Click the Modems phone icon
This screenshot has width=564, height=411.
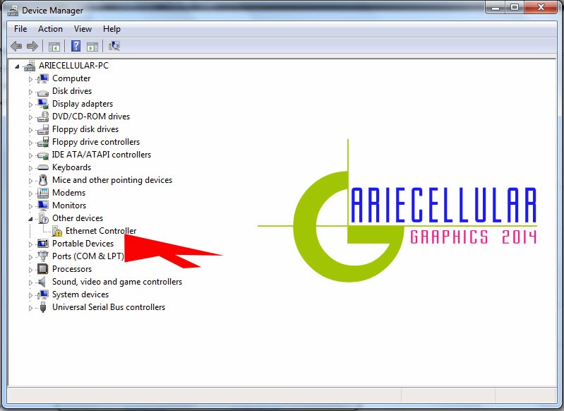(x=43, y=193)
